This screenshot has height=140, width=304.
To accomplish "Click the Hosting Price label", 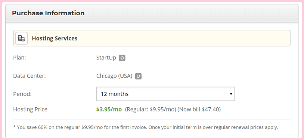I will click(x=30, y=109).
